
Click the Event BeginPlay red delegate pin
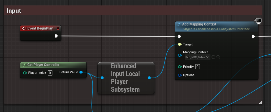[58, 28]
